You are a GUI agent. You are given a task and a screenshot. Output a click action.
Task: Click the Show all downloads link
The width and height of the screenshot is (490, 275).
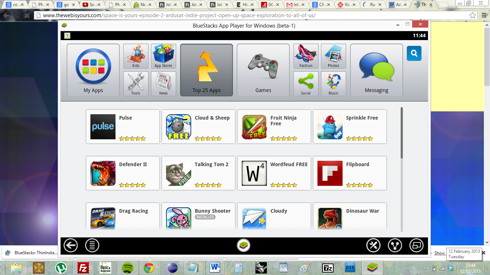tap(439, 253)
